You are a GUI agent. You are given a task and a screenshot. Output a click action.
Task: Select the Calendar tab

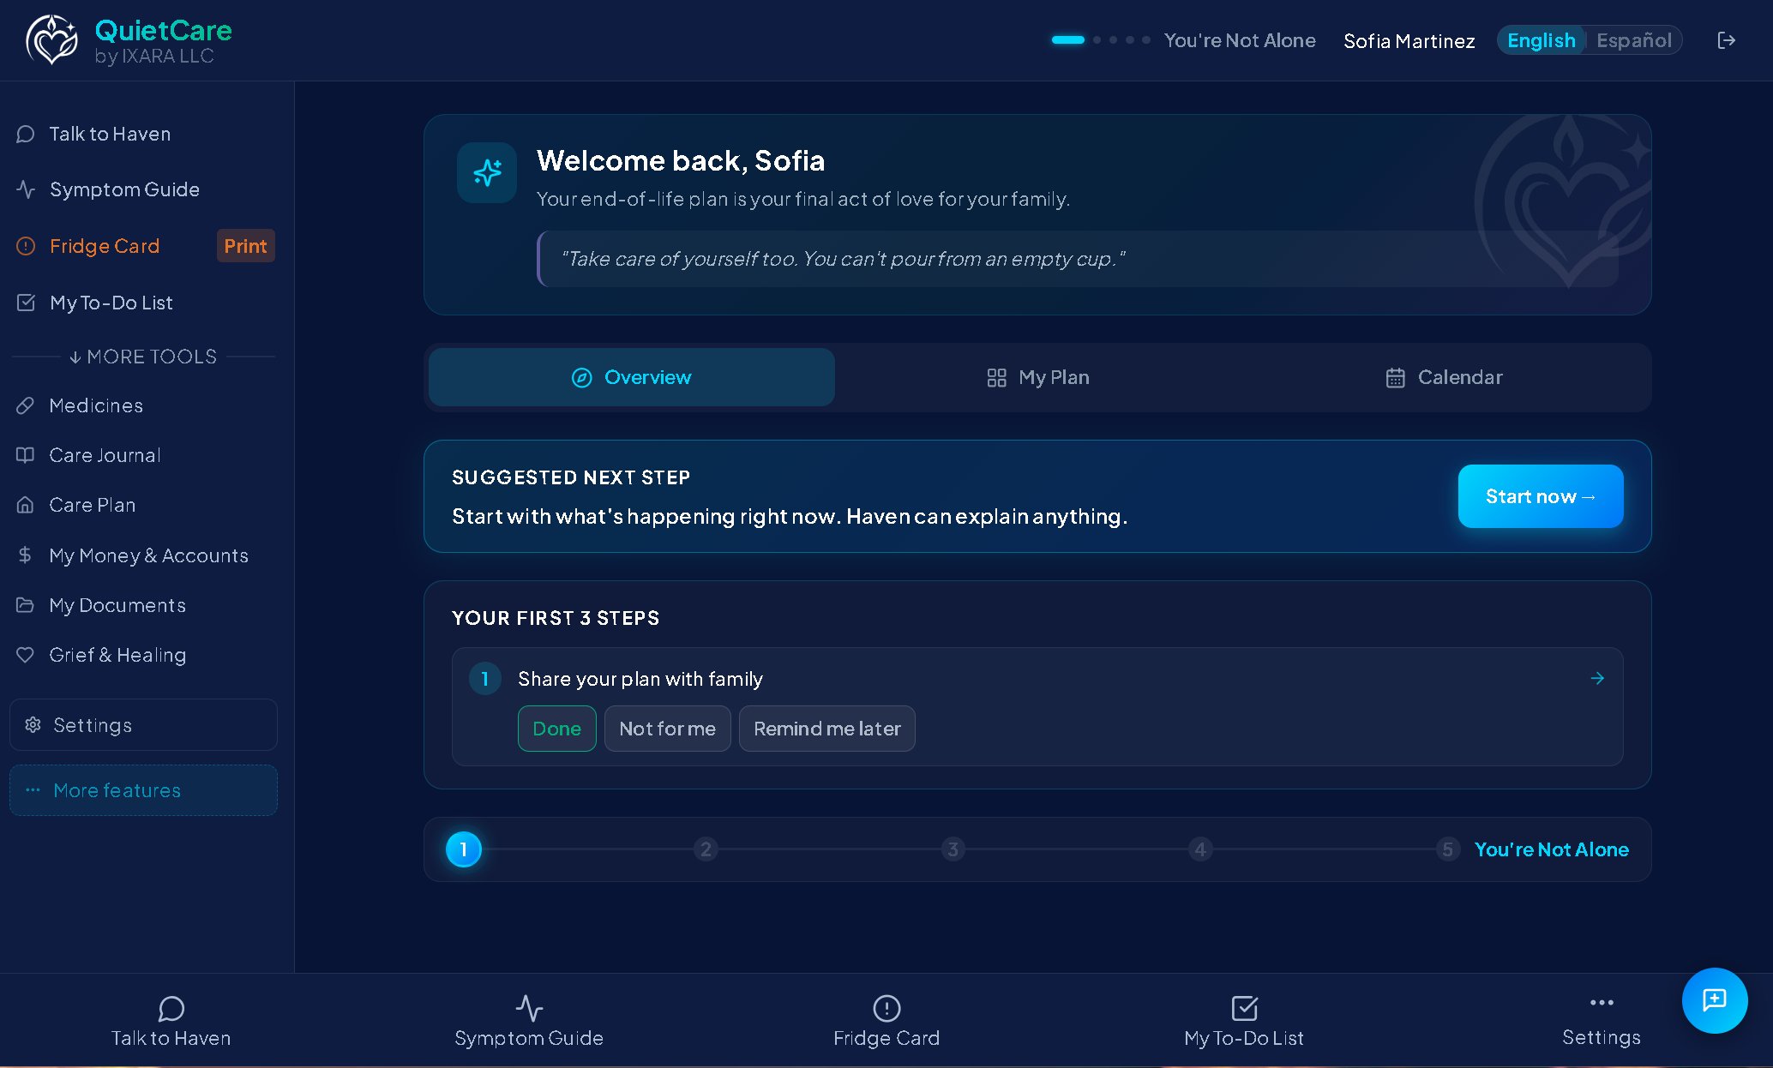(x=1444, y=377)
